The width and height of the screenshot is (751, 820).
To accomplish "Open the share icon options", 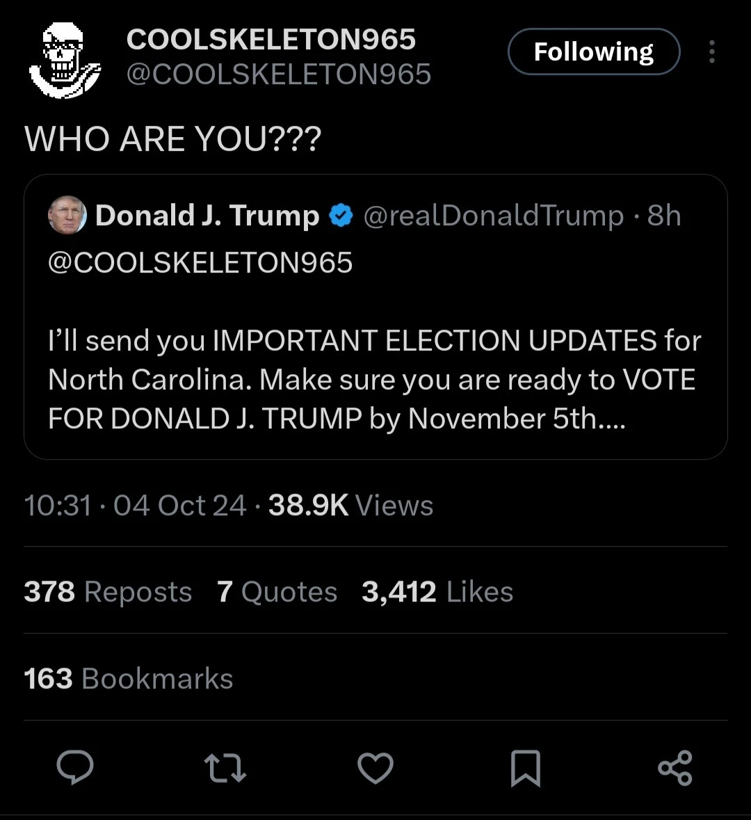I will (675, 768).
